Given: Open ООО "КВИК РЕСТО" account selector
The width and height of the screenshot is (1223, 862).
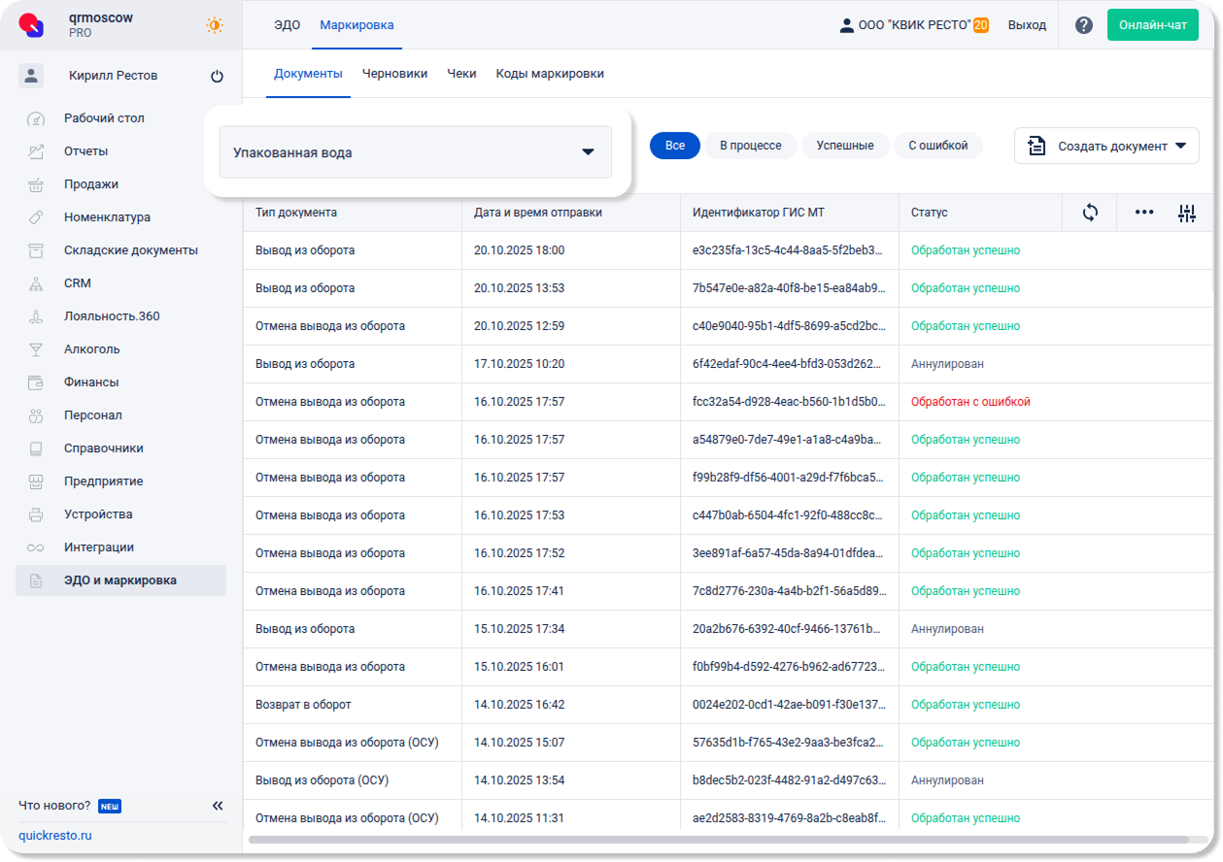Looking at the screenshot, I should click(x=913, y=25).
